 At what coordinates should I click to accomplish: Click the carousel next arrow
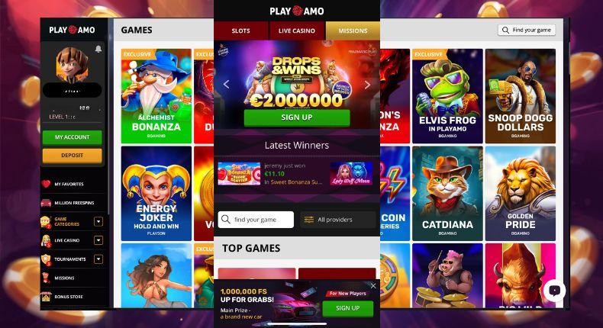367,85
